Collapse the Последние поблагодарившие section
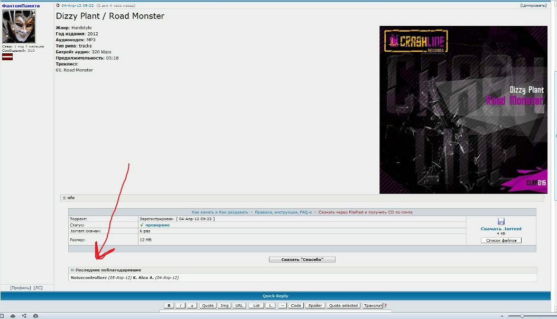 (72, 270)
